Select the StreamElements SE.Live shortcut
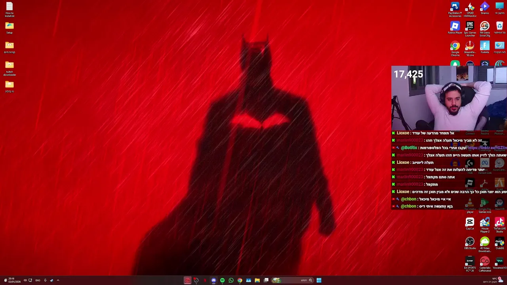Image resolution: width=507 pixels, height=285 pixels. [470, 49]
